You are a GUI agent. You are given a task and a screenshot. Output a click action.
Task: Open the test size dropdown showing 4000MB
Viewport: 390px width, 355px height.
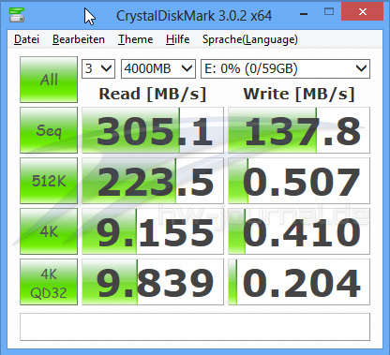(158, 68)
